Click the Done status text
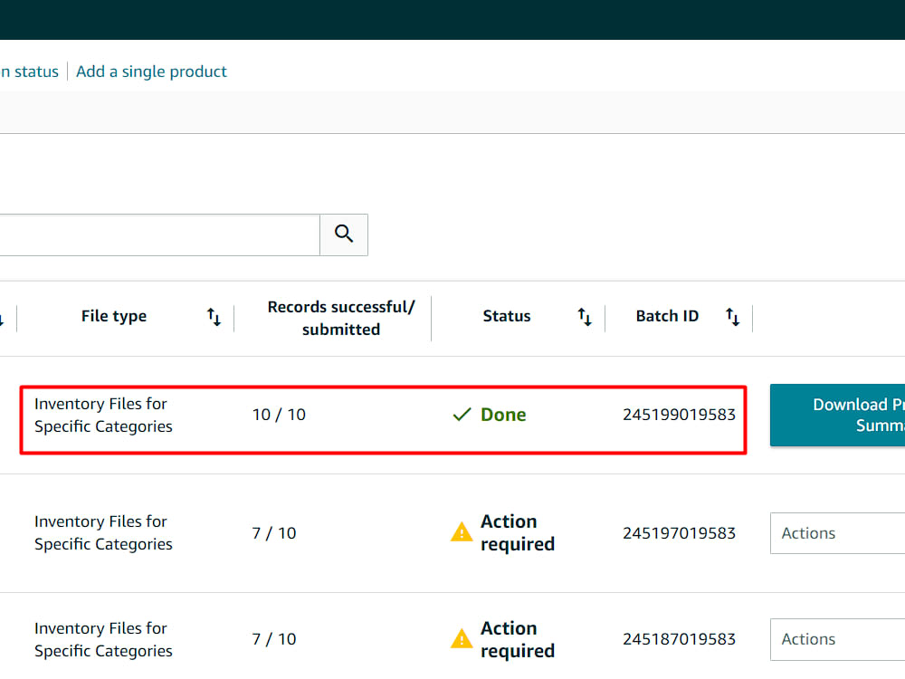Image resolution: width=905 pixels, height=679 pixels. pyautogui.click(x=503, y=414)
